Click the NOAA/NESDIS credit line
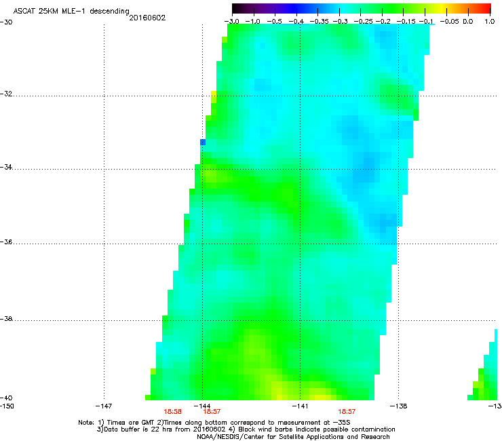The image size is (502, 441). 293,437
